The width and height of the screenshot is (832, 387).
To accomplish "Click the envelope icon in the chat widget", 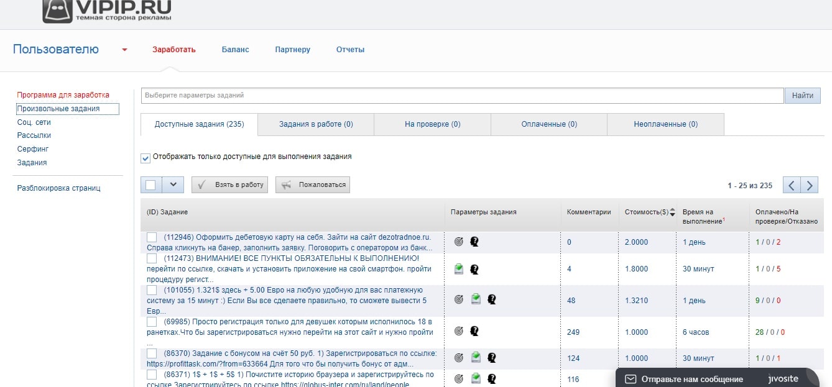I will click(631, 378).
